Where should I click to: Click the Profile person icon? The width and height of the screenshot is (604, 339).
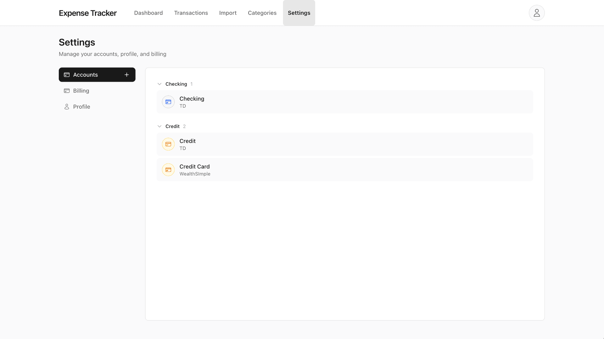pos(67,107)
